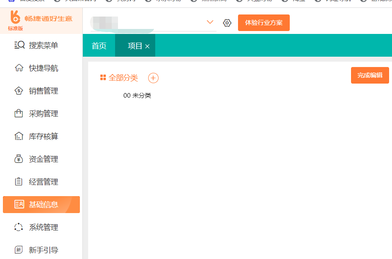The image size is (392, 259).
Task: Select the 00 未分类 category
Action: [x=137, y=96]
